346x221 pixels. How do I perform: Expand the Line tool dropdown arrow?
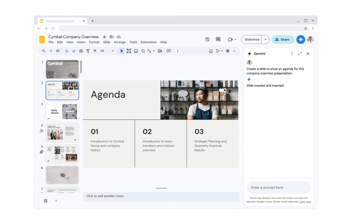coord(154,51)
